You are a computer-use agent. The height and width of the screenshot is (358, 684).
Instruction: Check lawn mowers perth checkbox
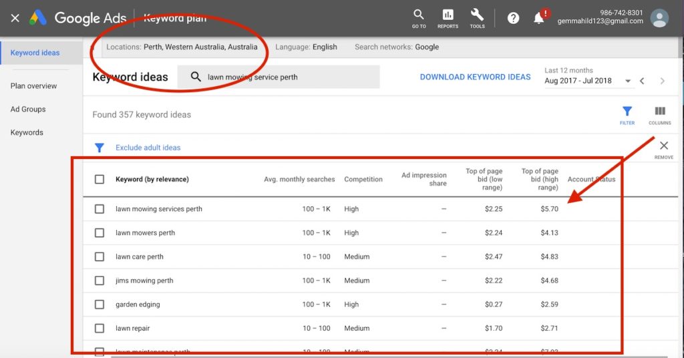[x=100, y=233]
